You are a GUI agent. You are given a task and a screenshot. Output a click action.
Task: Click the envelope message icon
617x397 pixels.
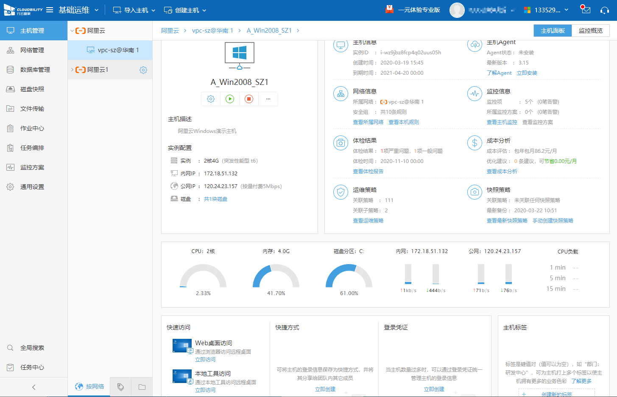click(x=586, y=9)
